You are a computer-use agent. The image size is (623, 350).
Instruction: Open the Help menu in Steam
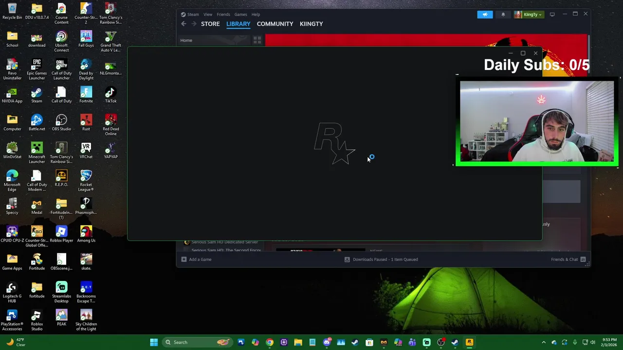click(256, 15)
